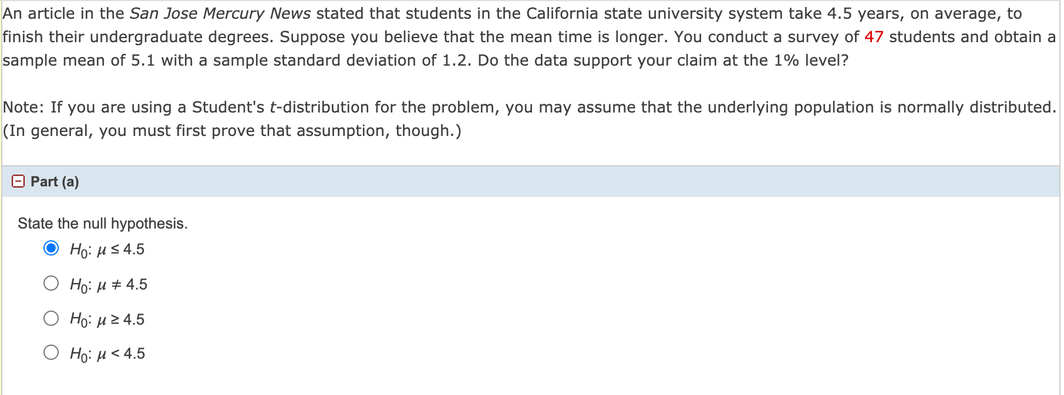Viewport: 1064px width, 395px height.
Task: Collapse Part (a) with the minus icon
Action: [18, 181]
